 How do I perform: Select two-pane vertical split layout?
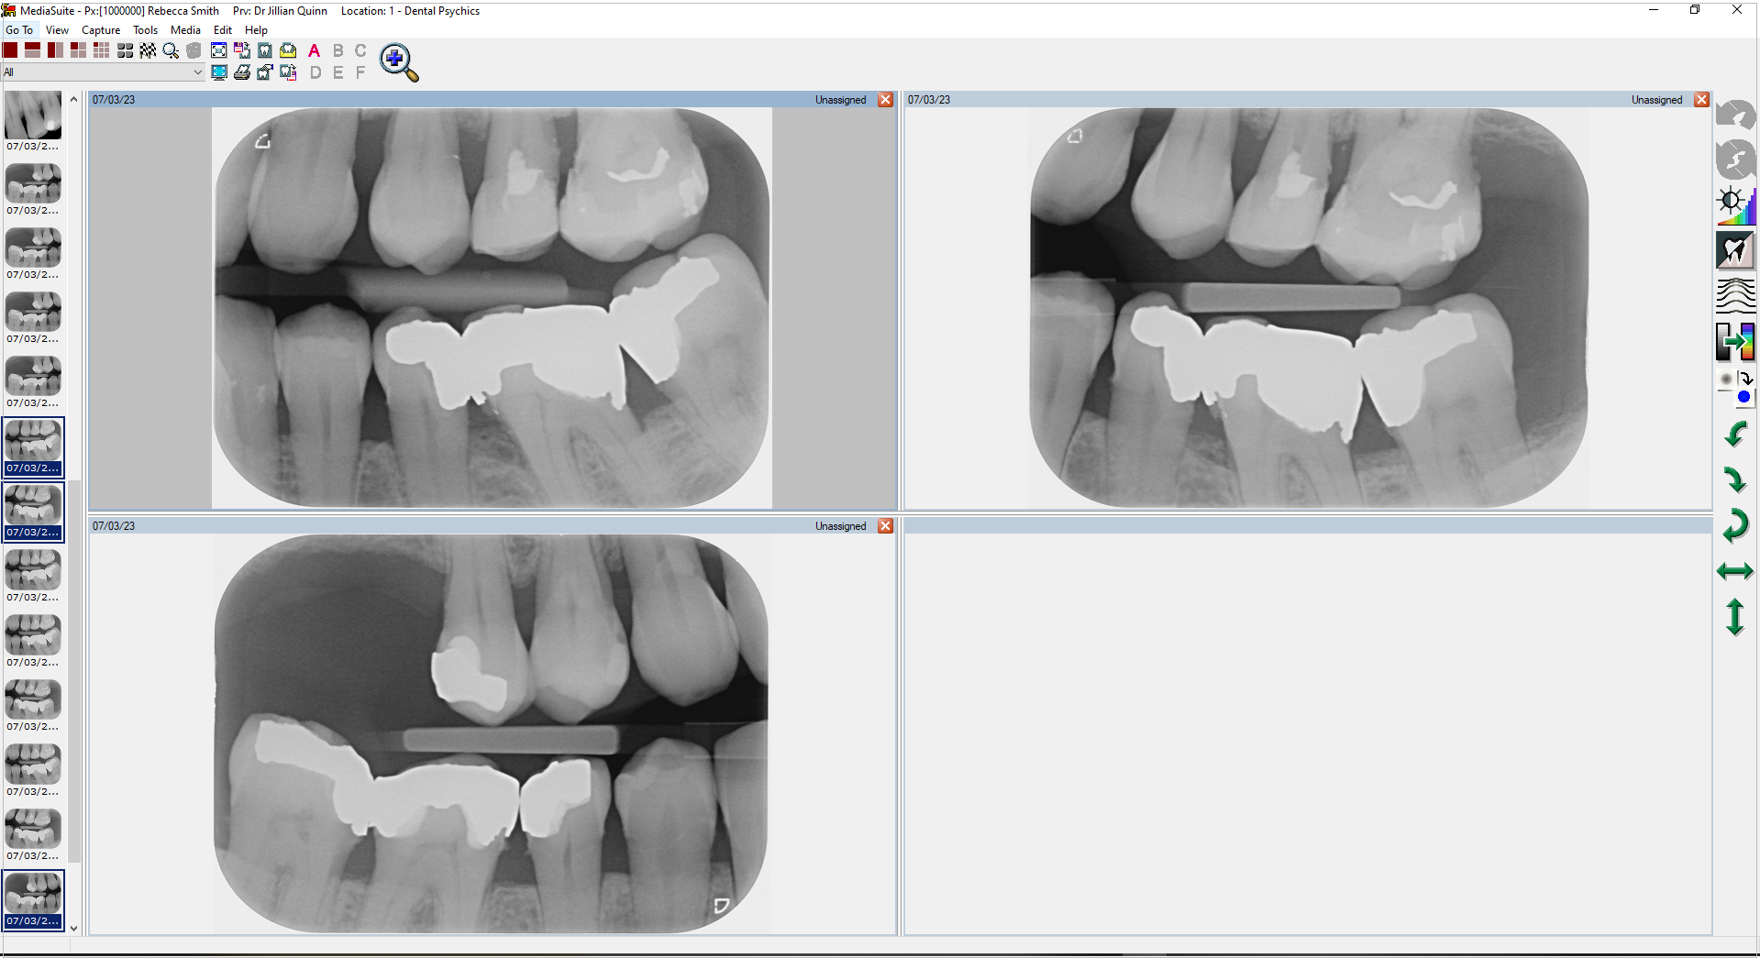click(x=56, y=50)
